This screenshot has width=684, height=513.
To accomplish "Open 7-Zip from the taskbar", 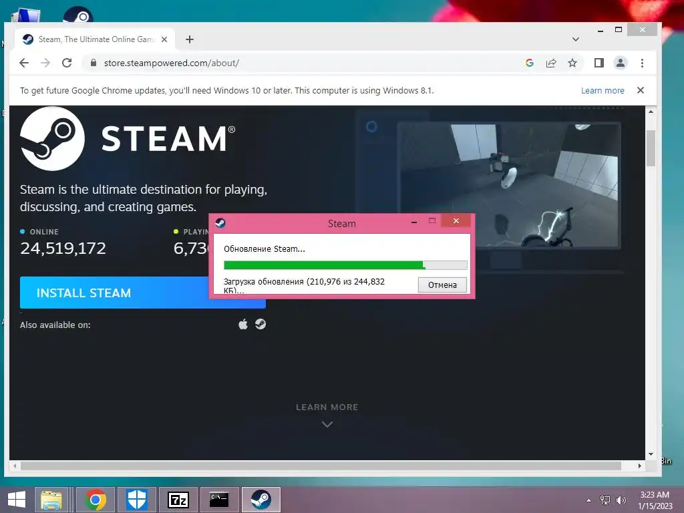I will tap(178, 500).
